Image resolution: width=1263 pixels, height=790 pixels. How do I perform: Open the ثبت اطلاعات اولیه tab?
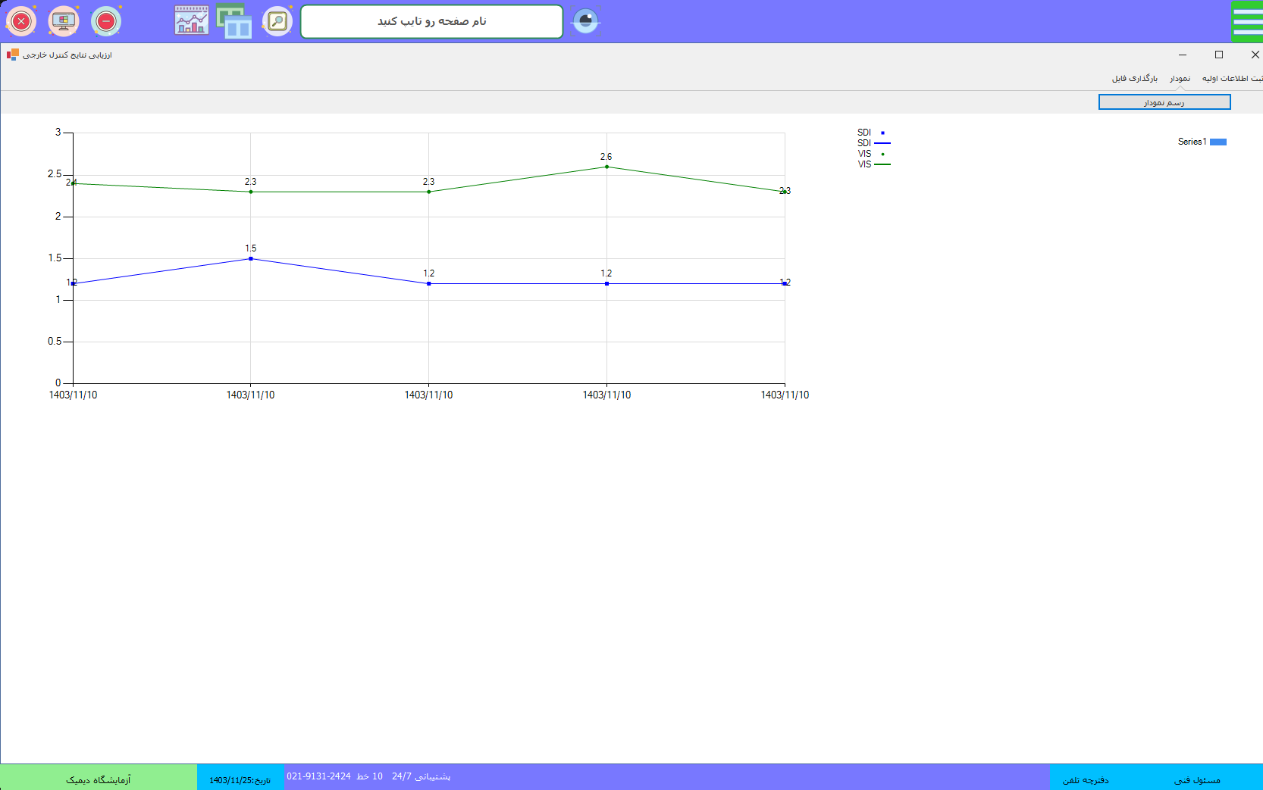(x=1232, y=79)
